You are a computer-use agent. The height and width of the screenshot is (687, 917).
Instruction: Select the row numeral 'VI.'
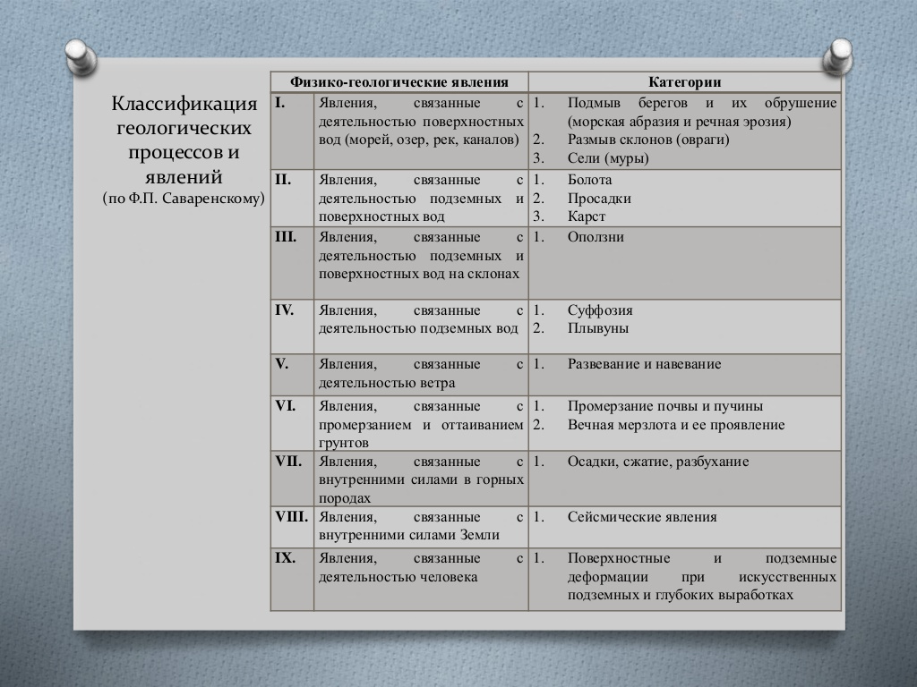286,406
